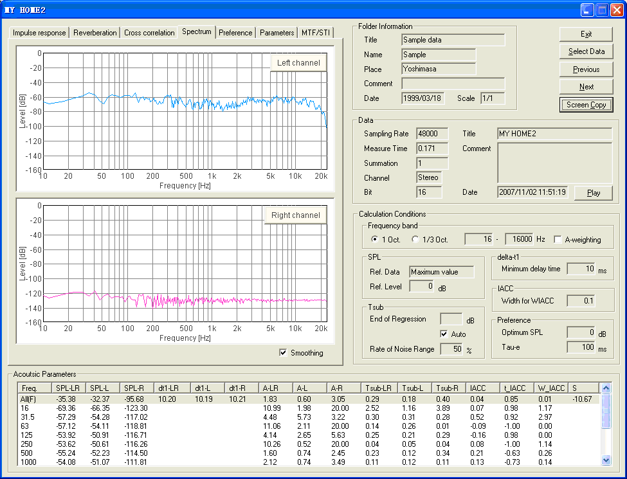Click the dt1-LR column header
This screenshot has width=627, height=479.
(172, 388)
